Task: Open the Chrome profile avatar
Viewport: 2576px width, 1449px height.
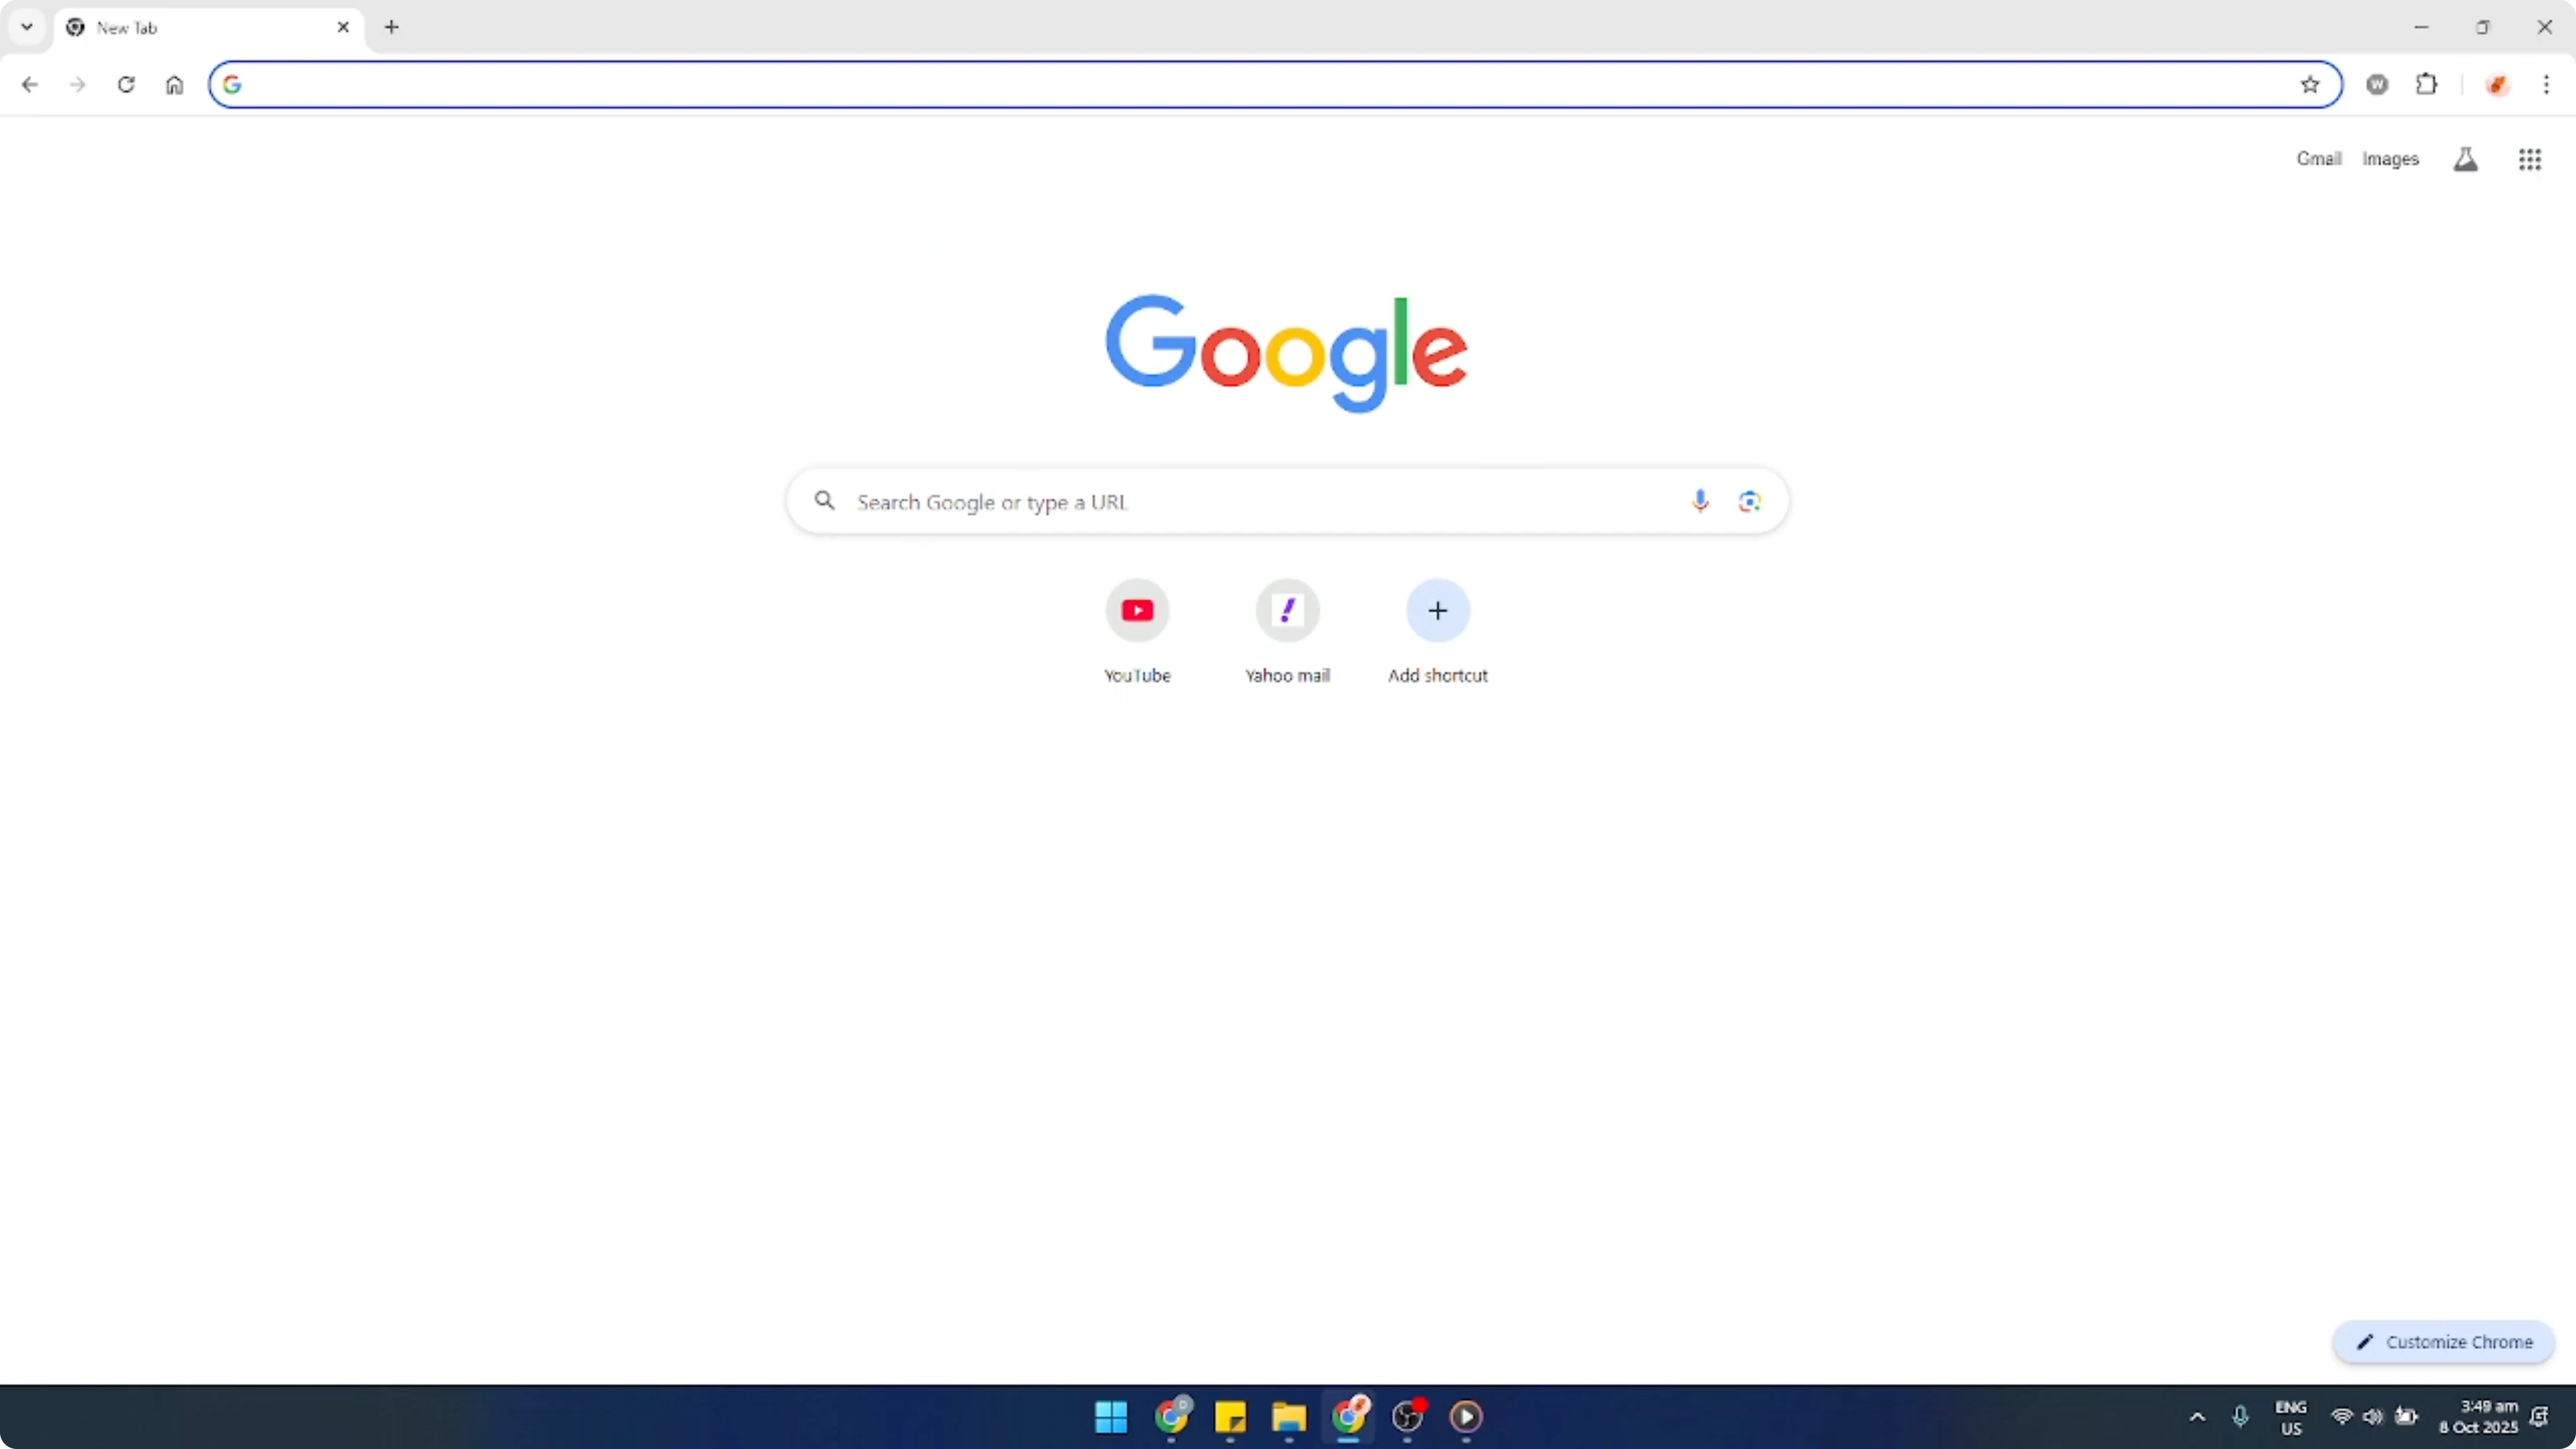Action: 2497,85
